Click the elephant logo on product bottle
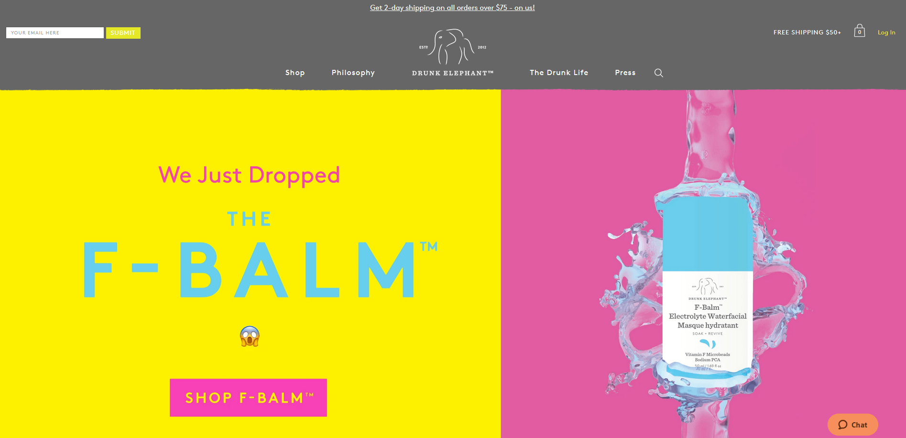Viewport: 906px width, 438px height. (708, 286)
